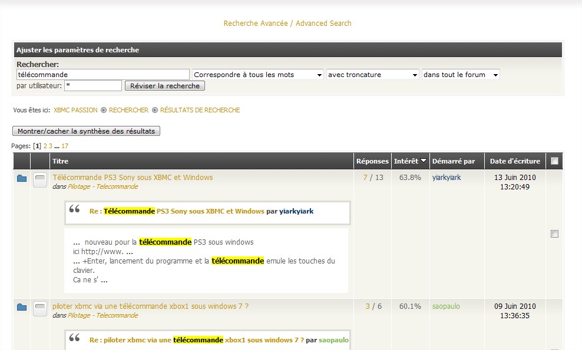Image resolution: width=582 pixels, height=350 pixels.
Task: Open the 'avec troncature' dropdown
Action: tap(373, 75)
